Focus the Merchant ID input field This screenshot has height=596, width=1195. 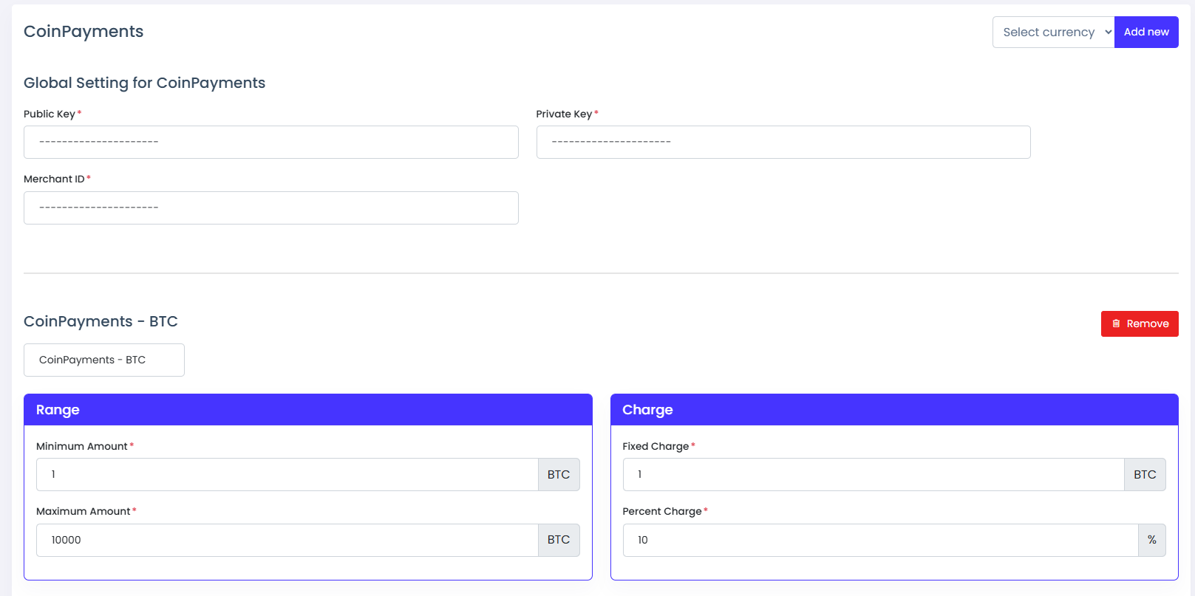tap(271, 208)
